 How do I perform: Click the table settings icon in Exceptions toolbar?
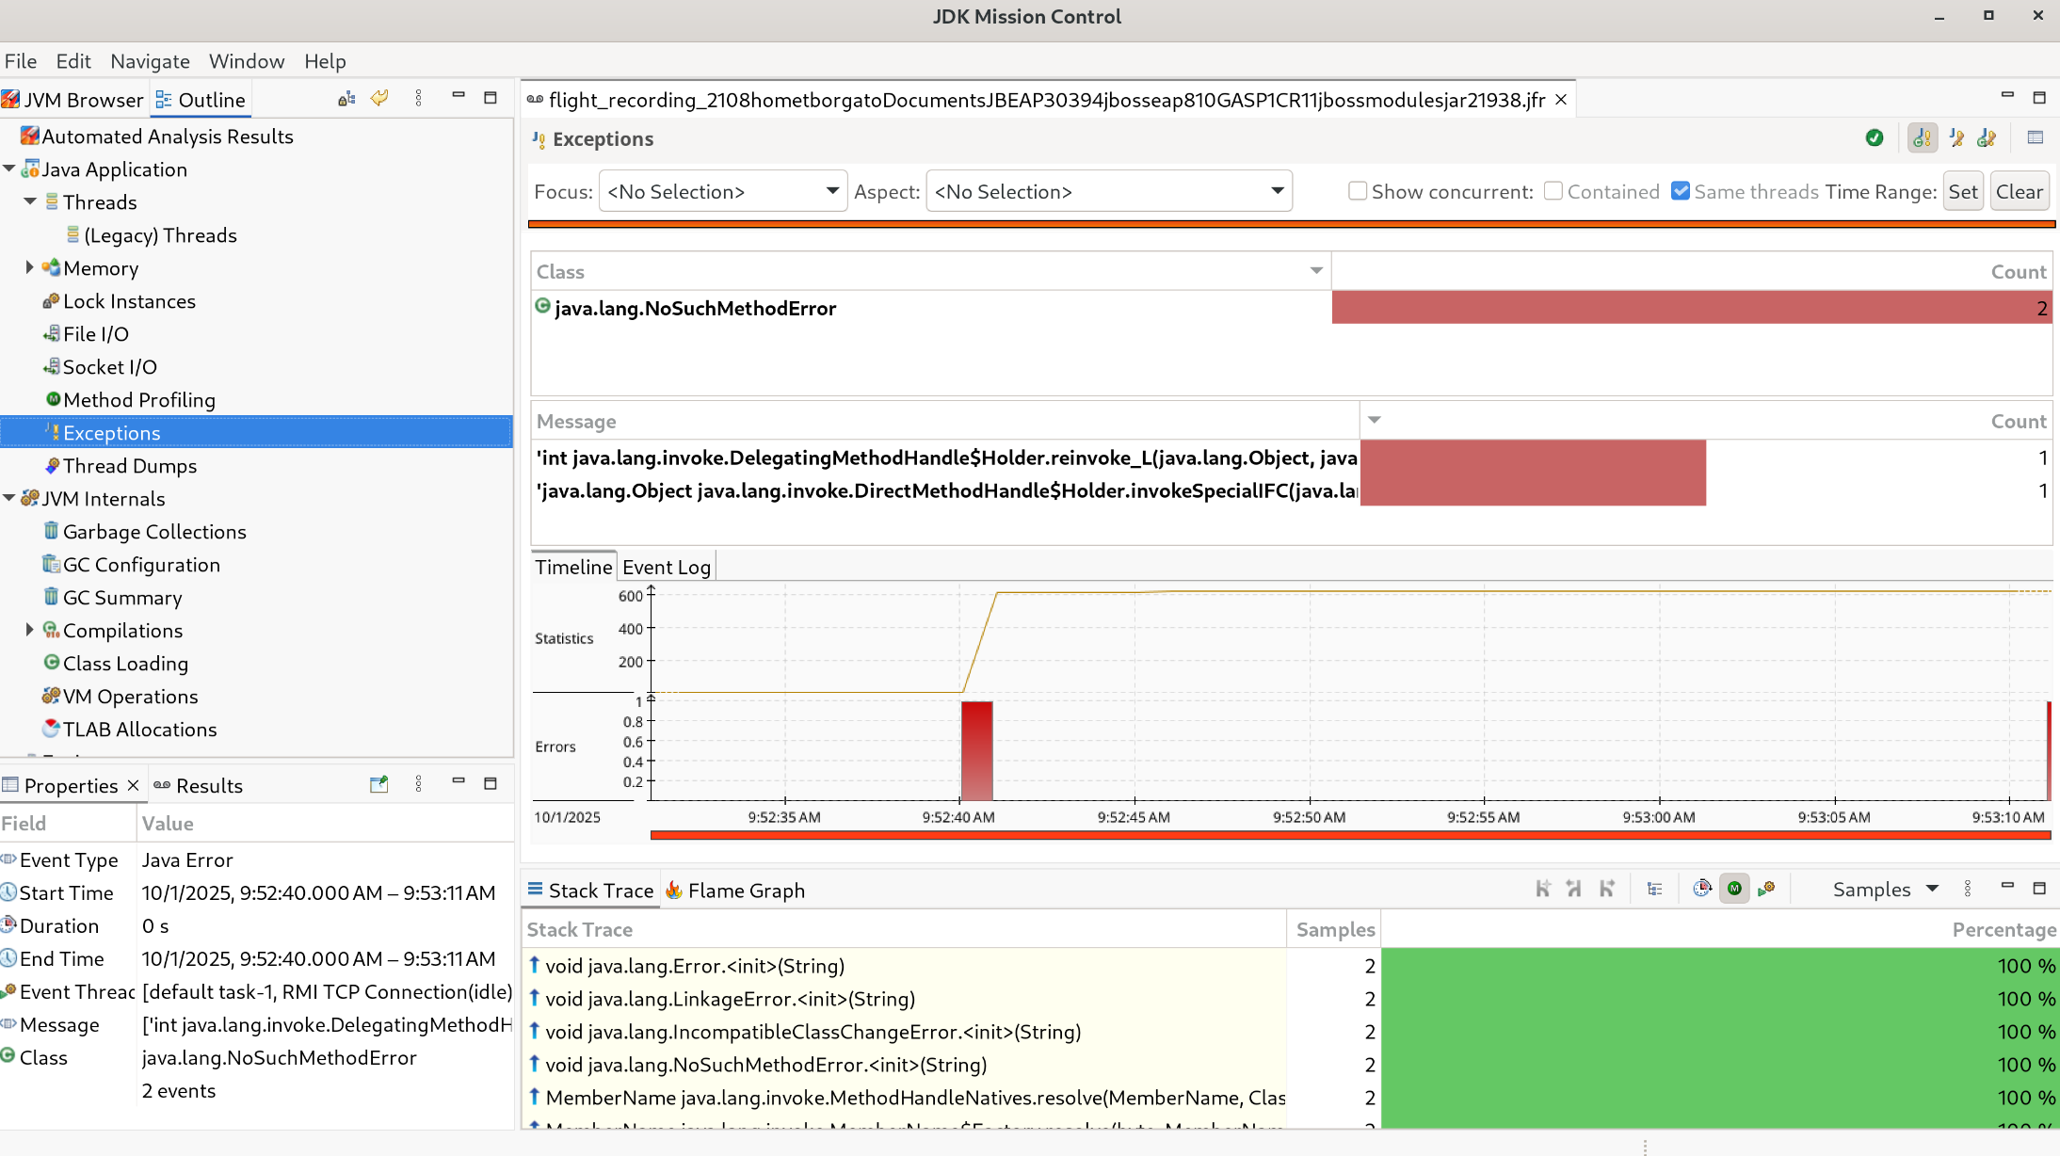tap(2035, 138)
